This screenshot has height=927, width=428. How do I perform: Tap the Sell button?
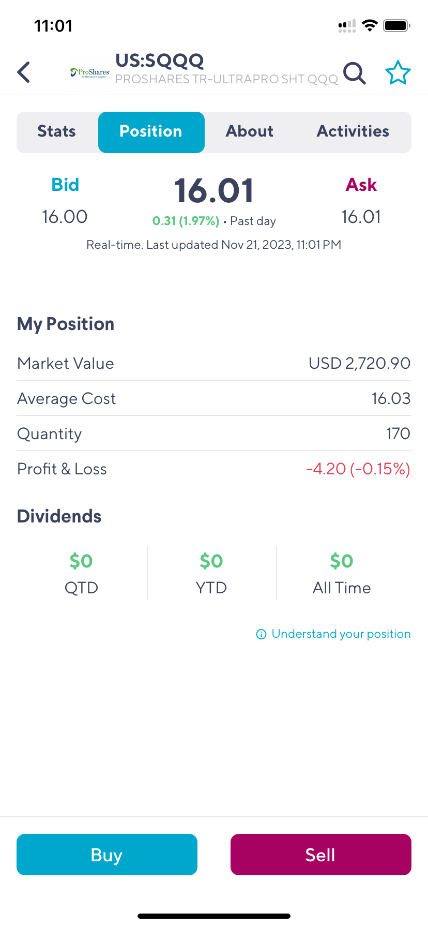[321, 855]
